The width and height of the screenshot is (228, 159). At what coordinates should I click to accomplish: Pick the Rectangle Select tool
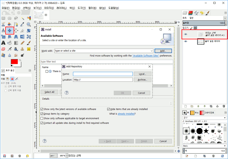[x=3, y=18]
